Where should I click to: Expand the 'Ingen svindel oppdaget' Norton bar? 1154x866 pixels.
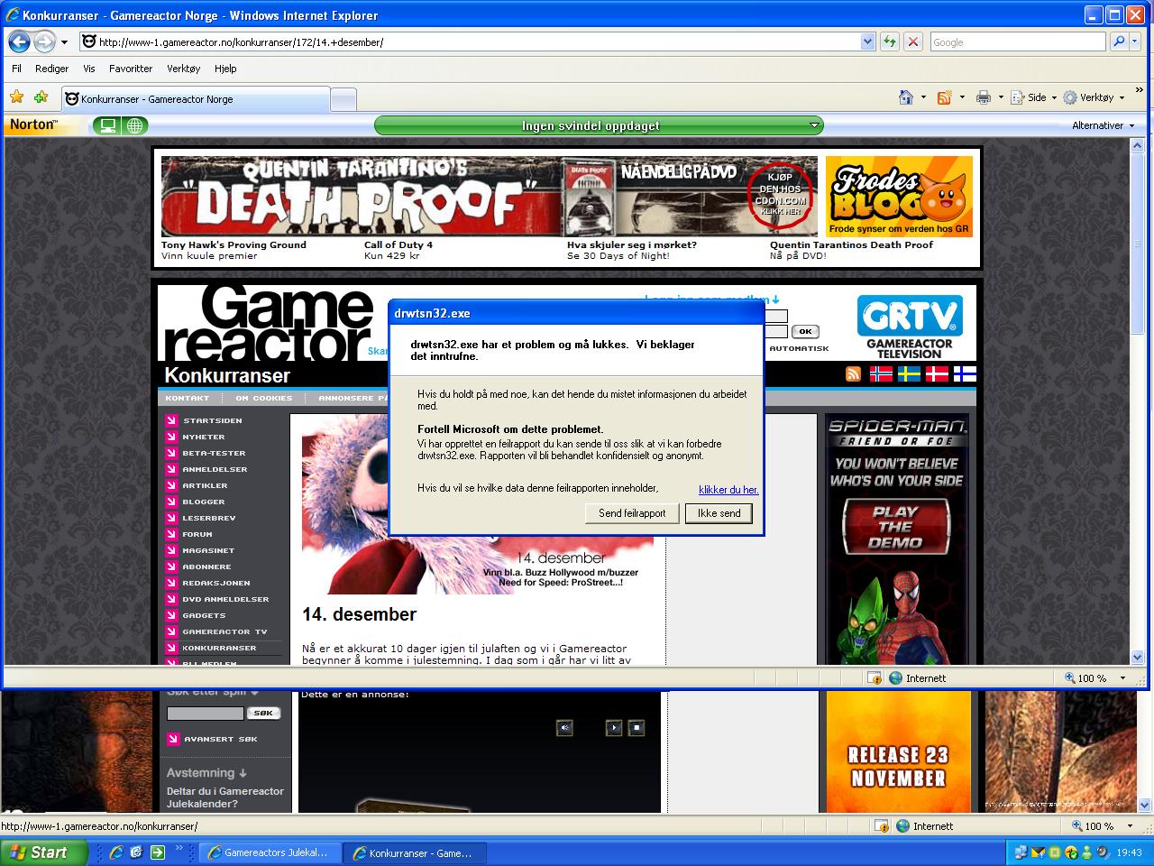(599, 125)
